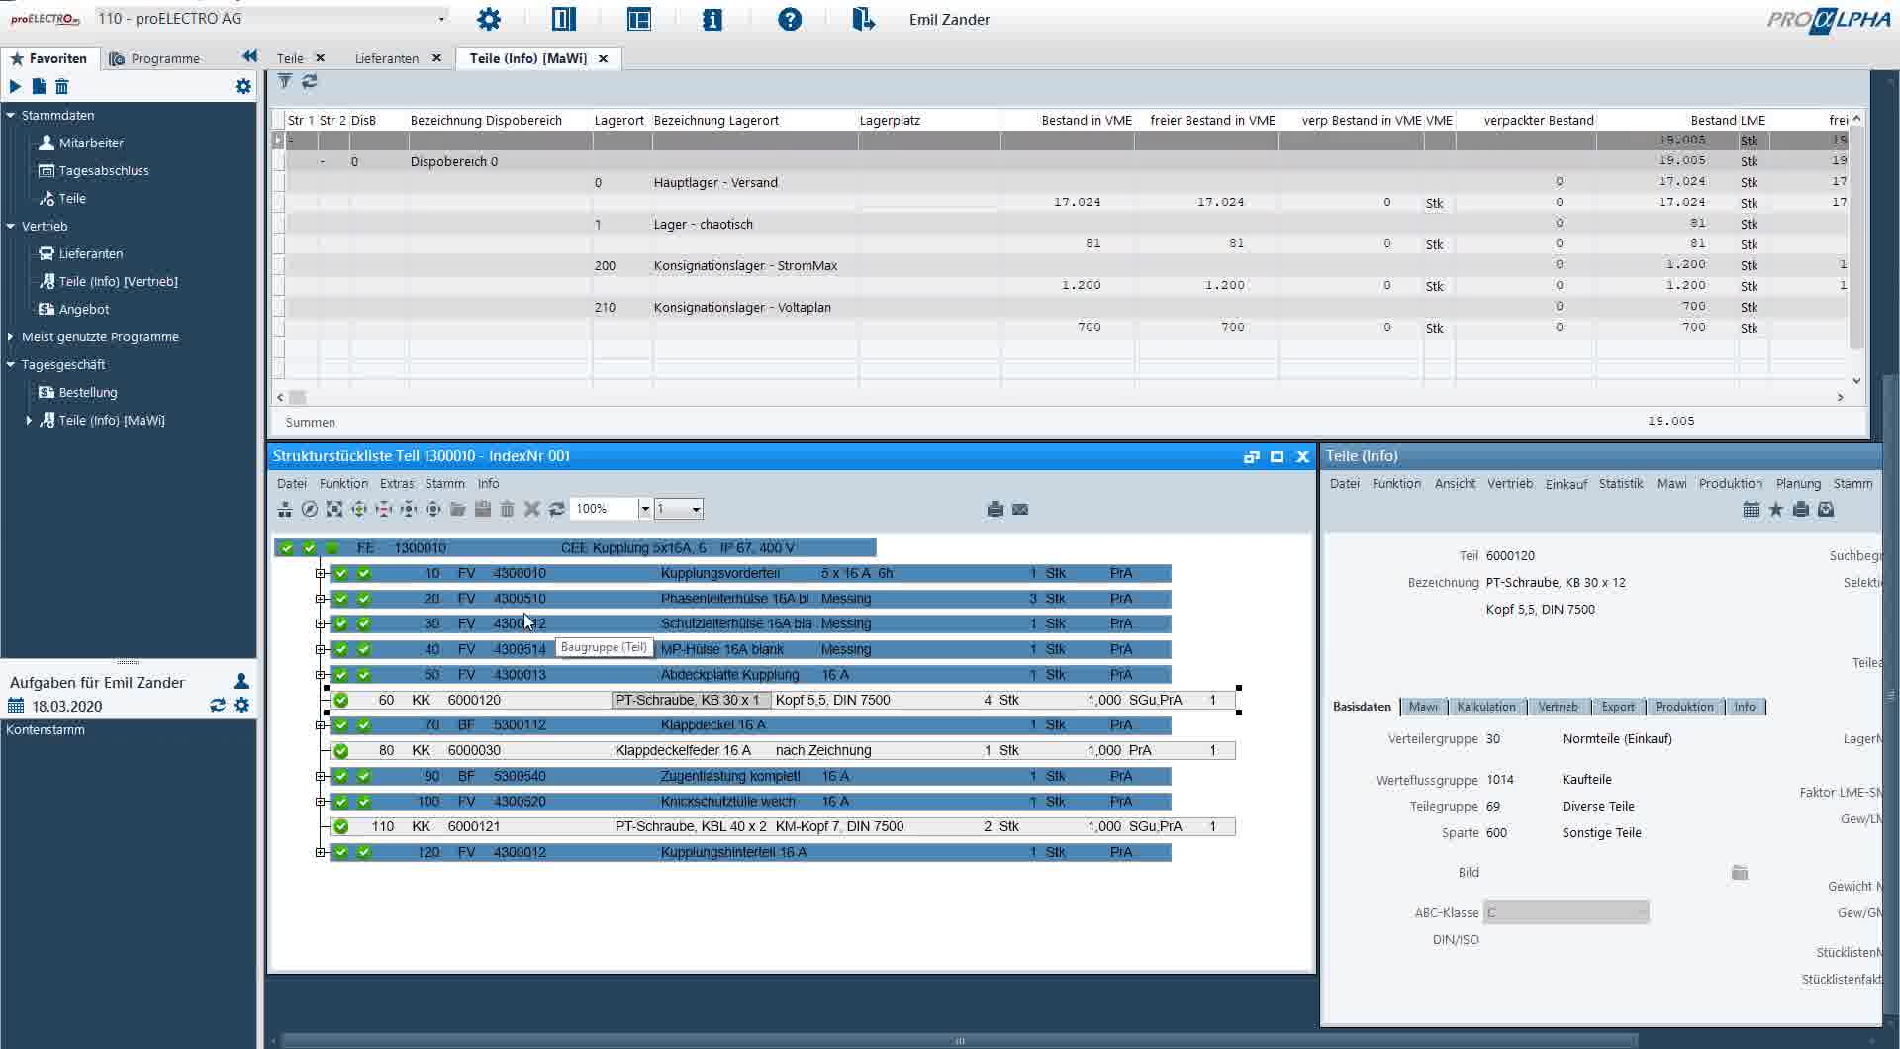Click stock table vertical scrollbar
This screenshot has width=1900, height=1049.
pos(1856,238)
